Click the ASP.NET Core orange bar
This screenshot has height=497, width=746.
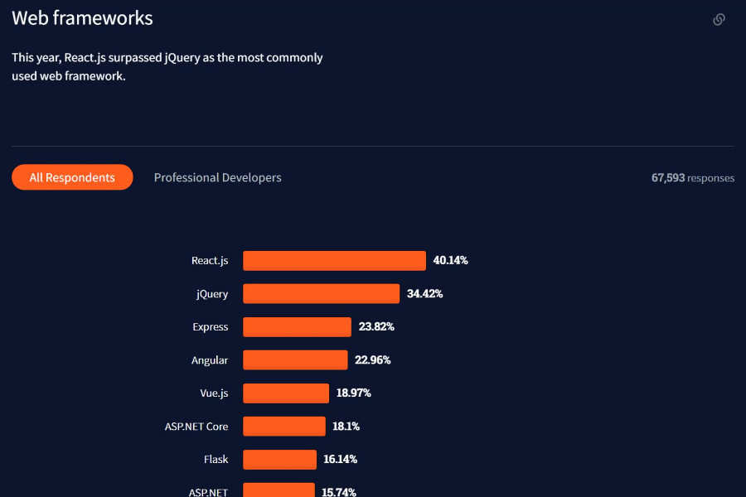(284, 426)
